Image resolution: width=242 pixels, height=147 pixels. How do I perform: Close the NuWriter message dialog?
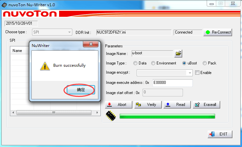[91, 44]
